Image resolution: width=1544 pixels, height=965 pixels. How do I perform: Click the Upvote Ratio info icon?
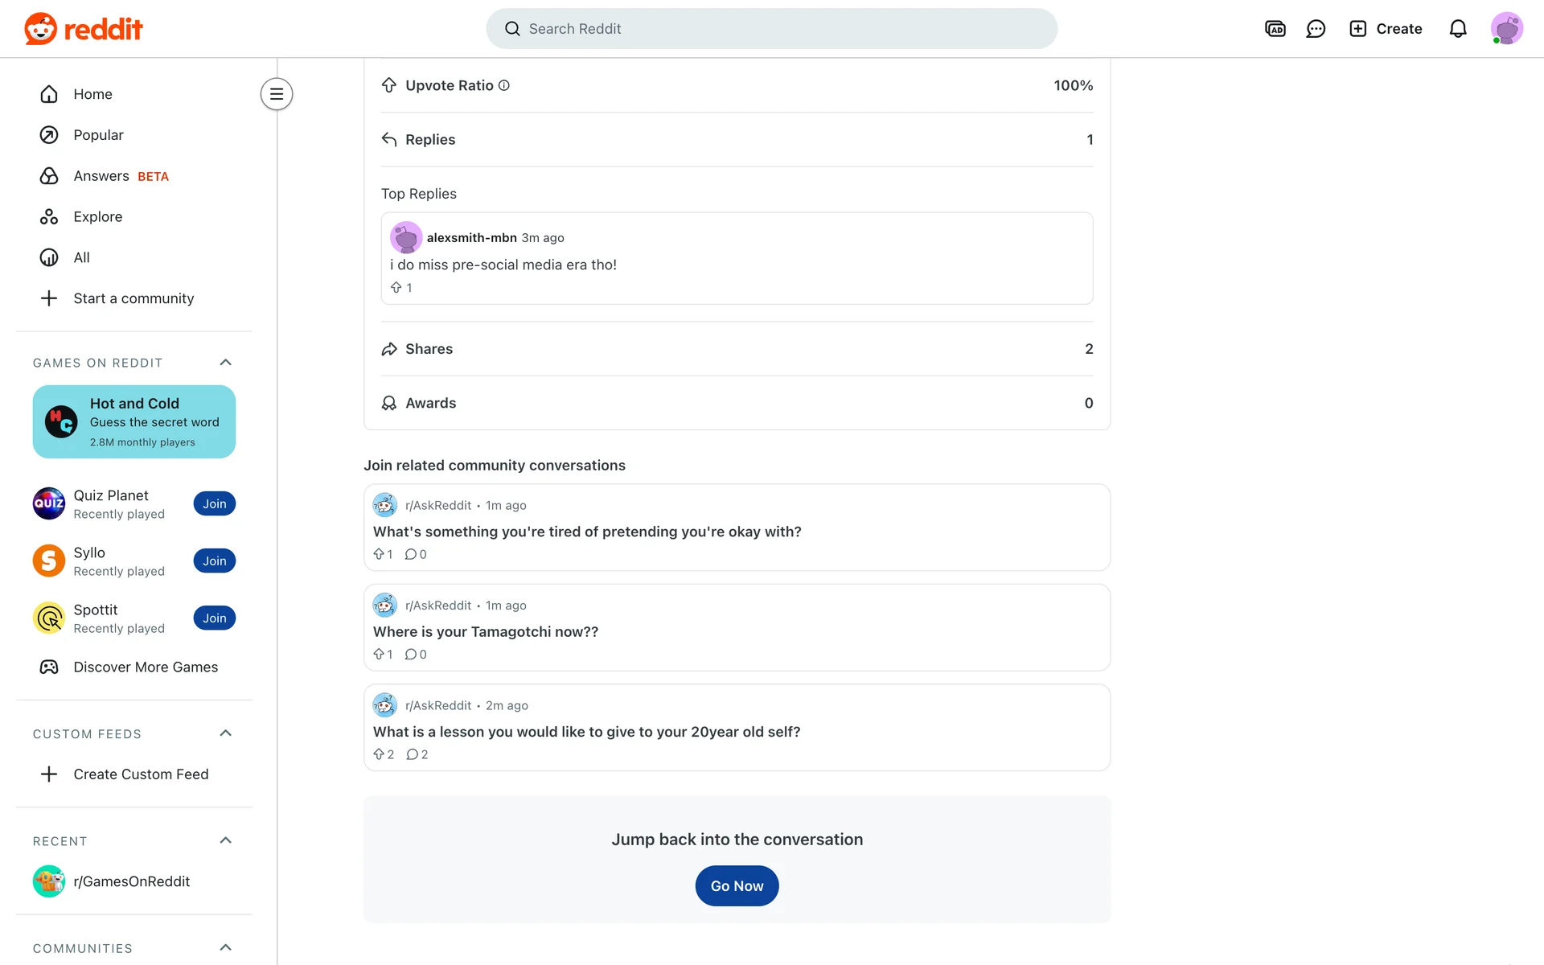tap(504, 85)
